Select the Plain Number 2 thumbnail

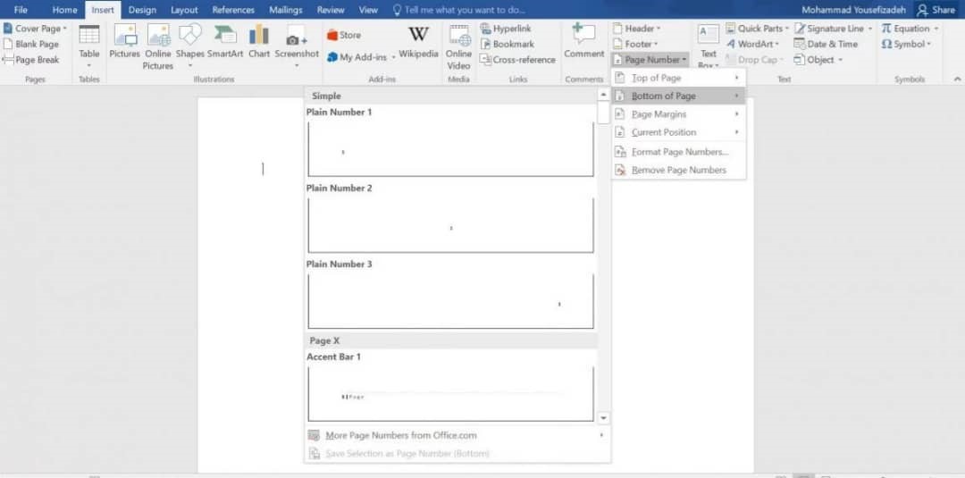[451, 225]
